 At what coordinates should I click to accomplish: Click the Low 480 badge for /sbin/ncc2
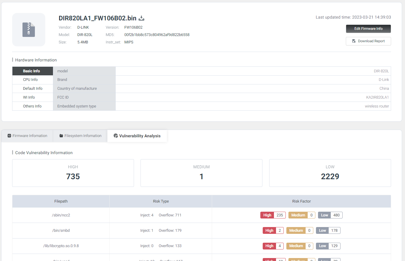[x=330, y=215]
